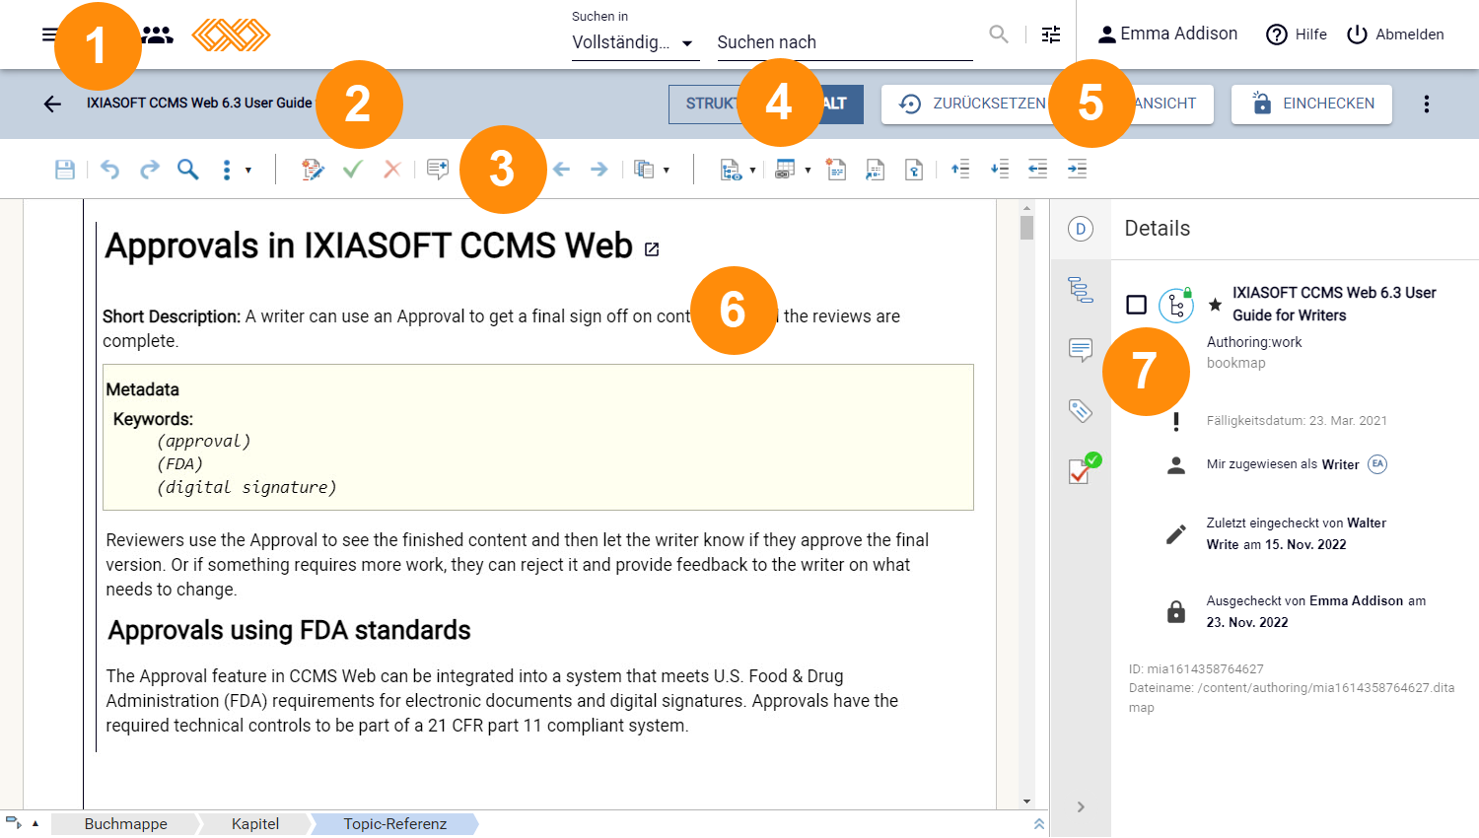
Task: Click the indent (demote) icon
Action: click(x=1077, y=170)
